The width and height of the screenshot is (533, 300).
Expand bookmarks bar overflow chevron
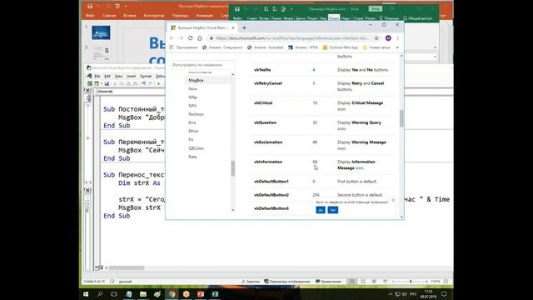[x=397, y=47]
